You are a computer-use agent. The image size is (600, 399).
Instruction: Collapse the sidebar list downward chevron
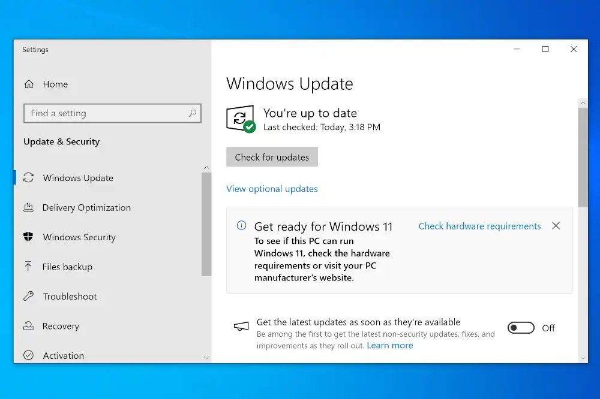pyautogui.click(x=206, y=356)
